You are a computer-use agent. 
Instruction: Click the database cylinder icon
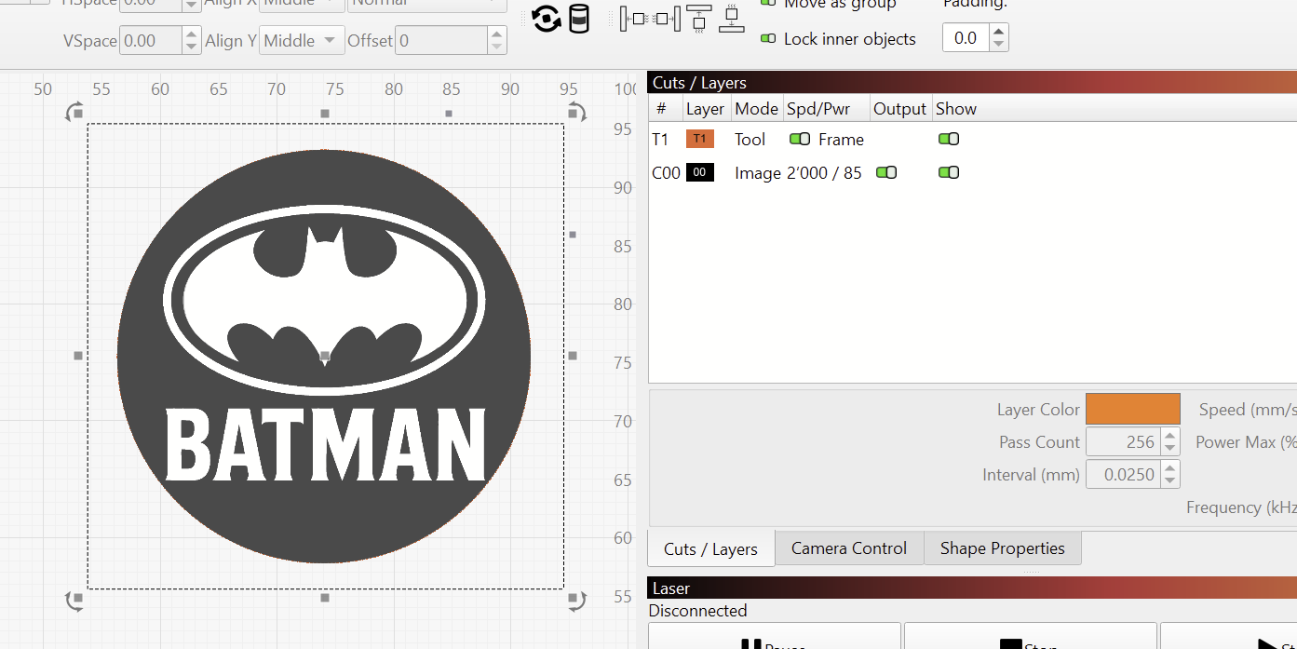tap(579, 19)
